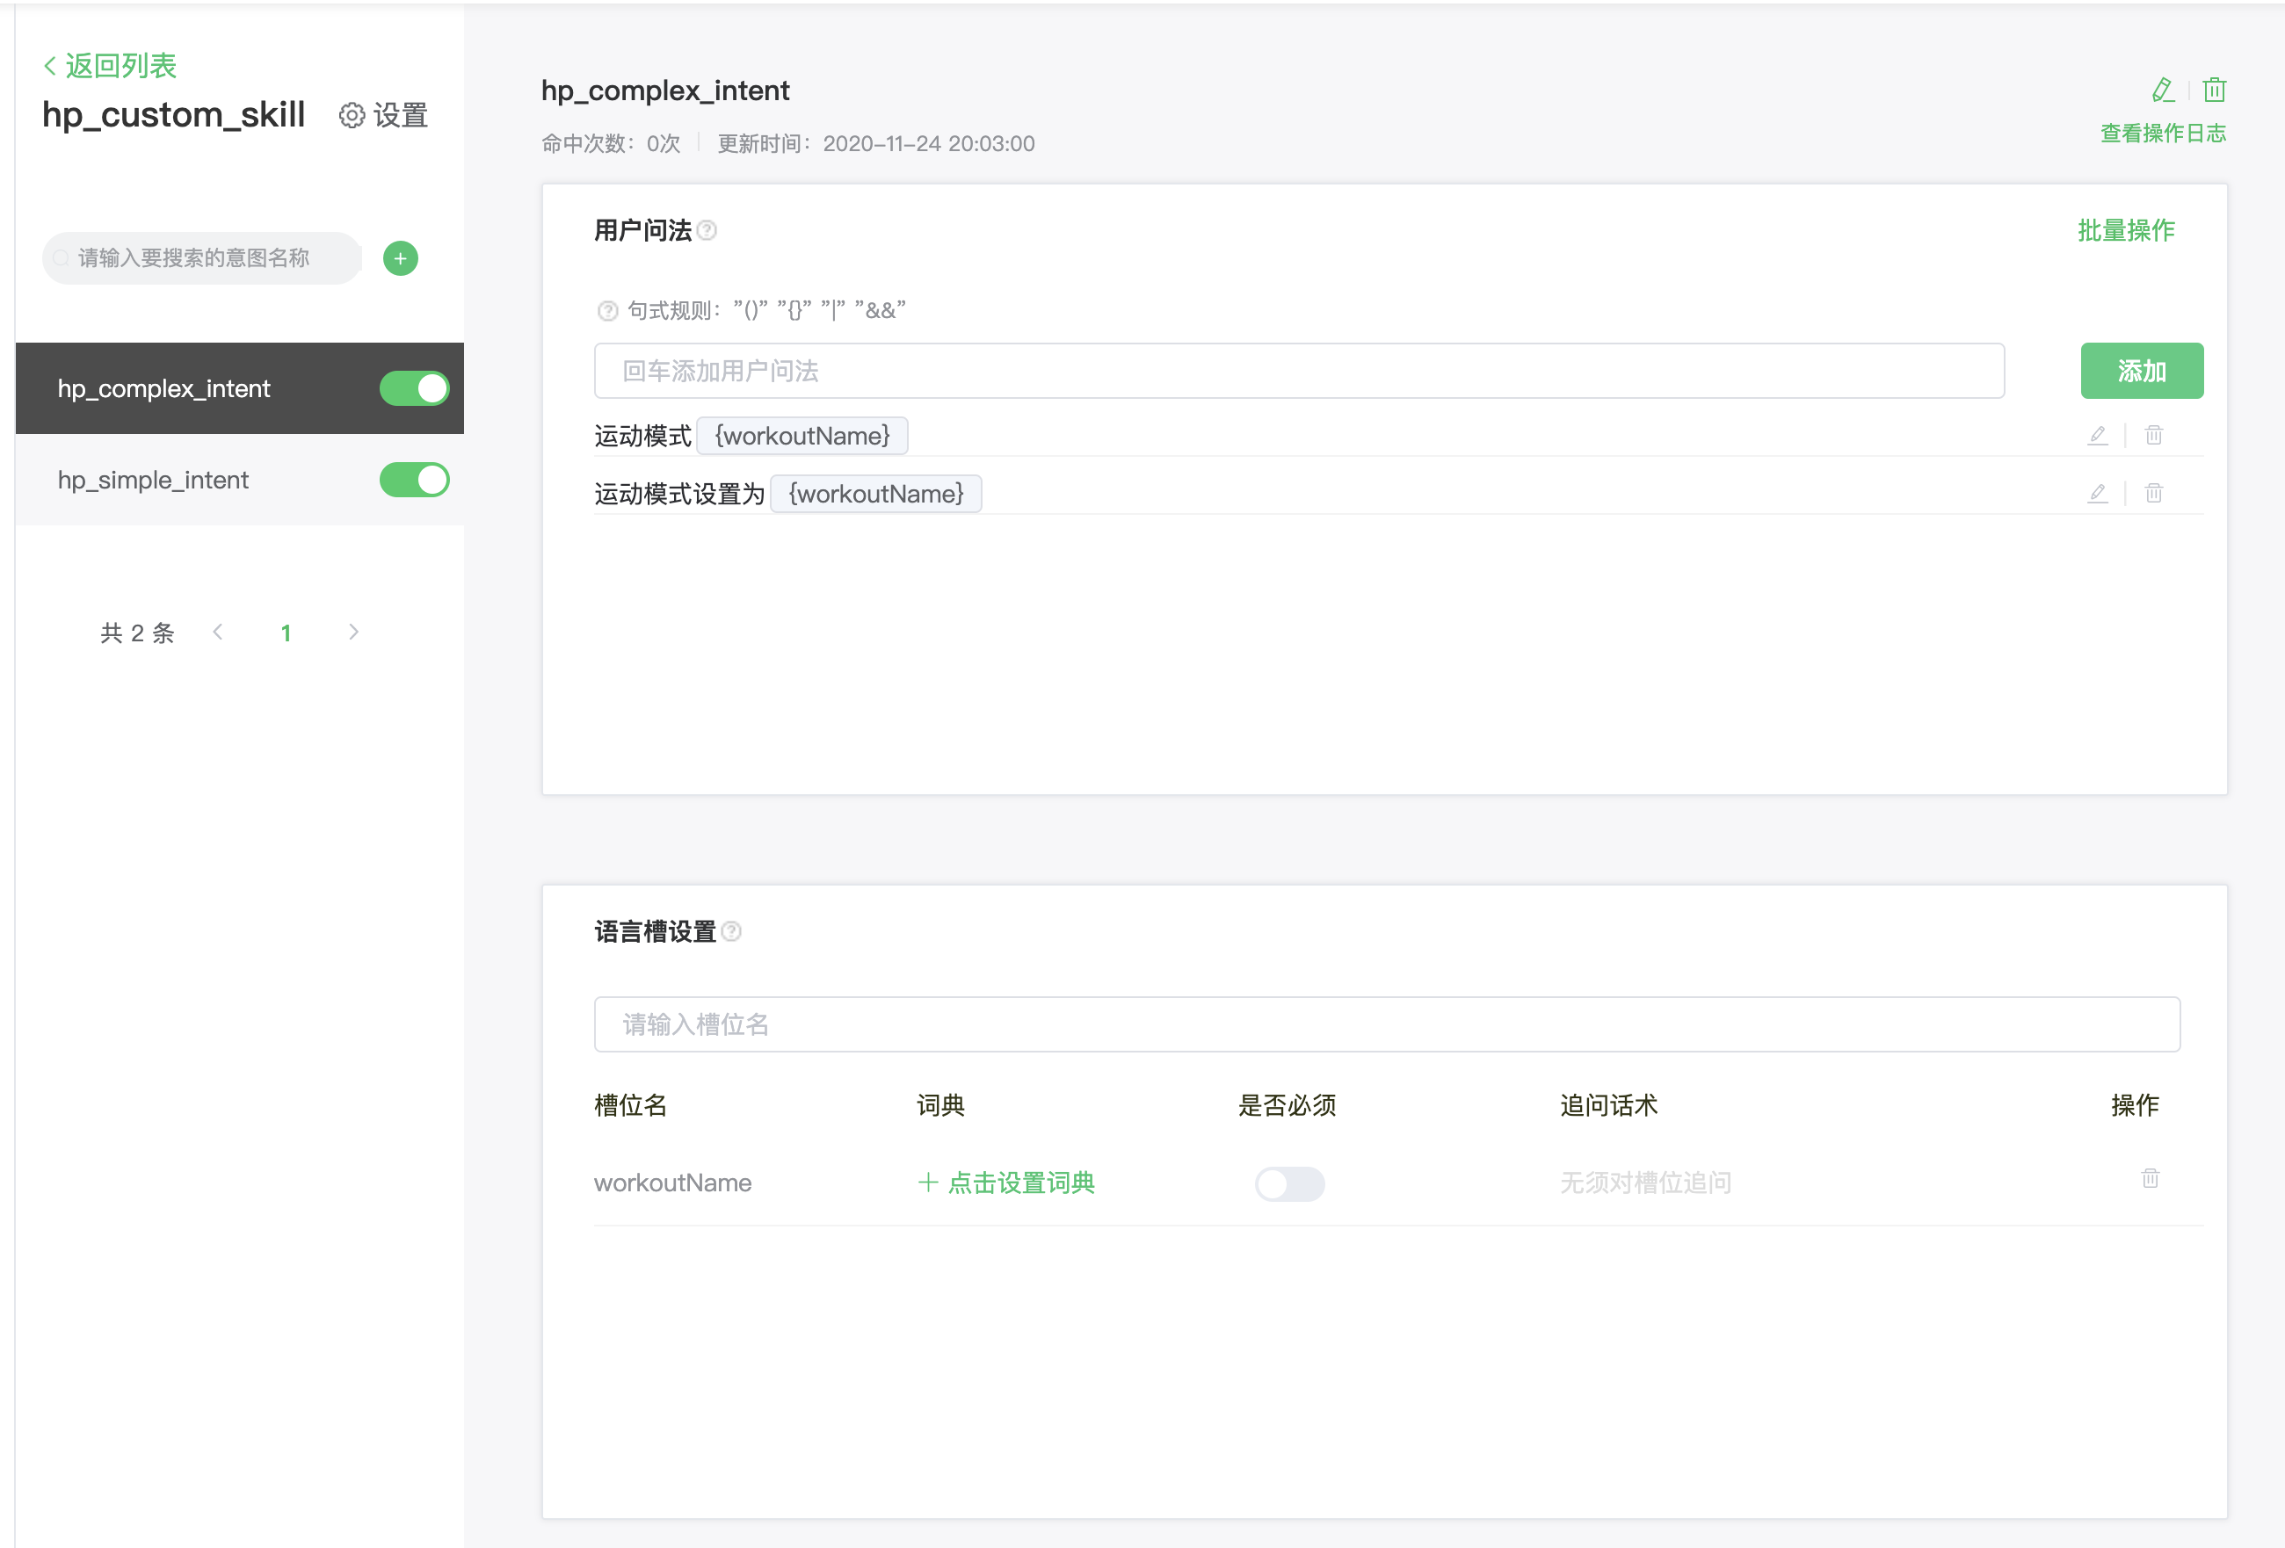Viewport: 2285px width, 1548px height.
Task: Go to next page arrow in pagination
Action: point(354,633)
